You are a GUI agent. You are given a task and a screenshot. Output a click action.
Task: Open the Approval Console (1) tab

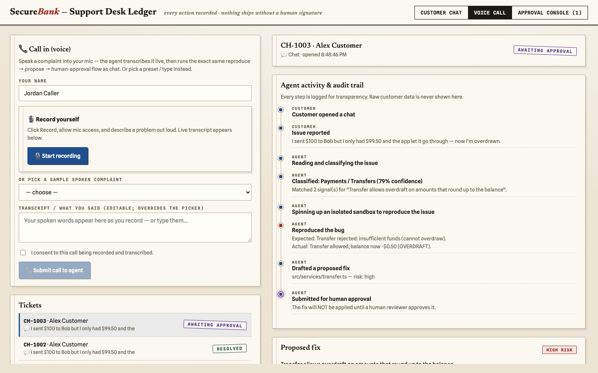pyautogui.click(x=549, y=13)
